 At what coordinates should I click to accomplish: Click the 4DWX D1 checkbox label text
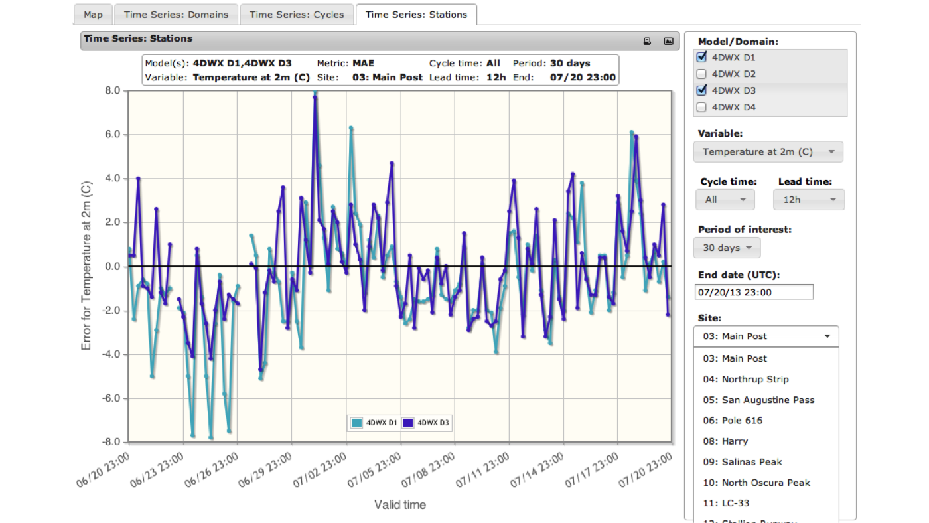pyautogui.click(x=733, y=57)
